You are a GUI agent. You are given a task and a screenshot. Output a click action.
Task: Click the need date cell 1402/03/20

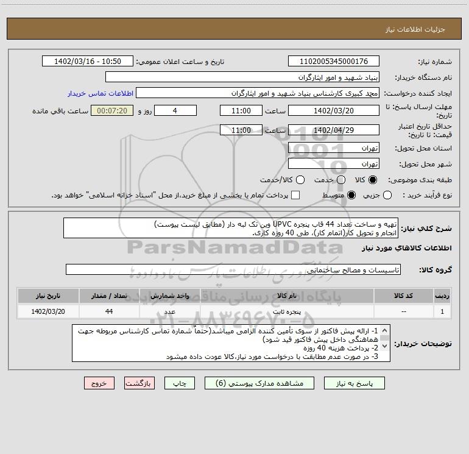coord(48,311)
